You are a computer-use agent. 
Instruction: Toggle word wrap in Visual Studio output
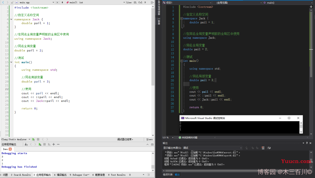(x=269, y=148)
